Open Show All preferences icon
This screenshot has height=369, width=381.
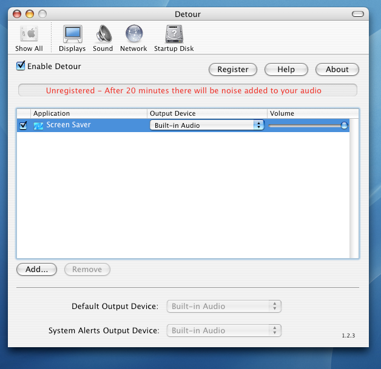29,38
